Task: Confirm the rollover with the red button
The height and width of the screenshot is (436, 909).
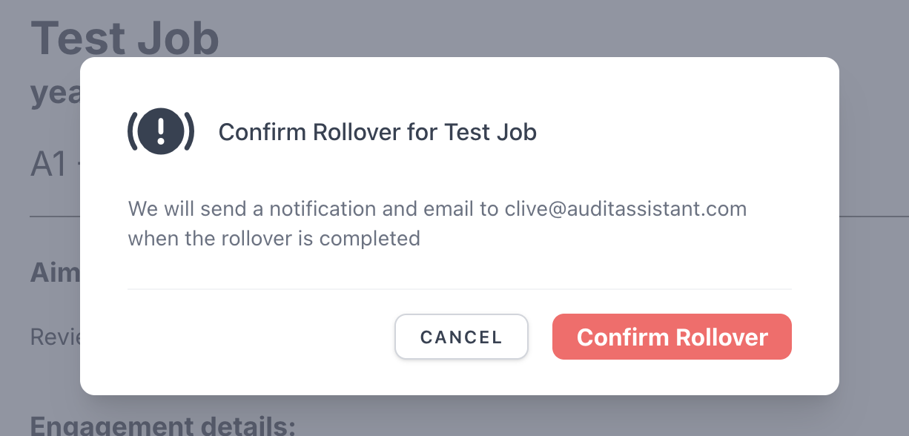Action: pyautogui.click(x=672, y=337)
